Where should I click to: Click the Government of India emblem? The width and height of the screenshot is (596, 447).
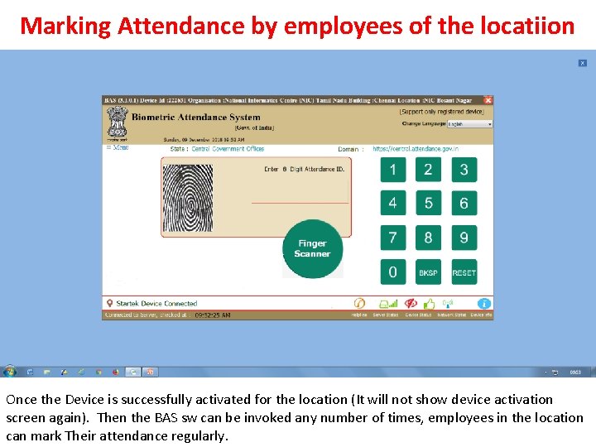click(117, 123)
